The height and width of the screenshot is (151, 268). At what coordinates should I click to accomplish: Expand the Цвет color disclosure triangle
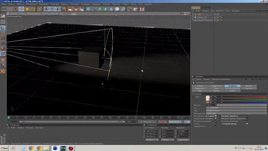pyautogui.click(x=194, y=97)
